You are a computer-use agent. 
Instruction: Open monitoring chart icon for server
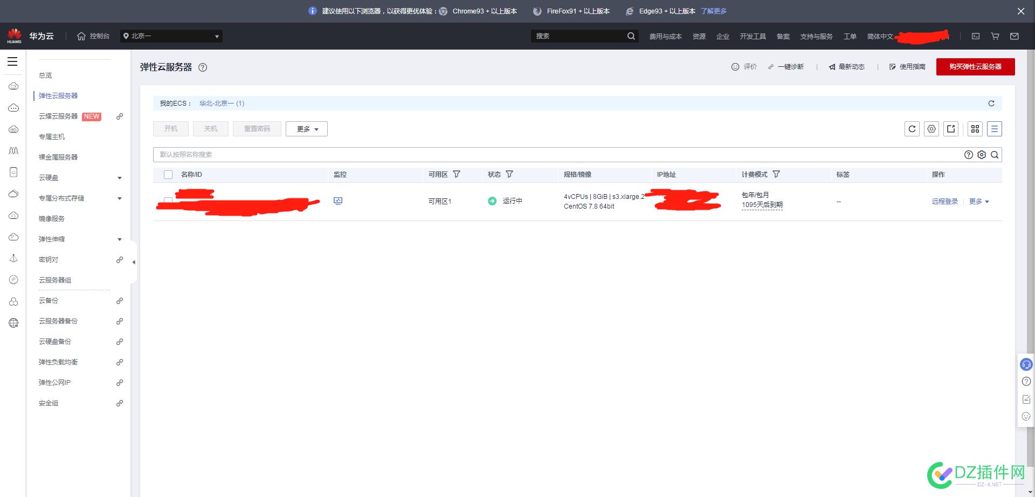[x=338, y=201]
